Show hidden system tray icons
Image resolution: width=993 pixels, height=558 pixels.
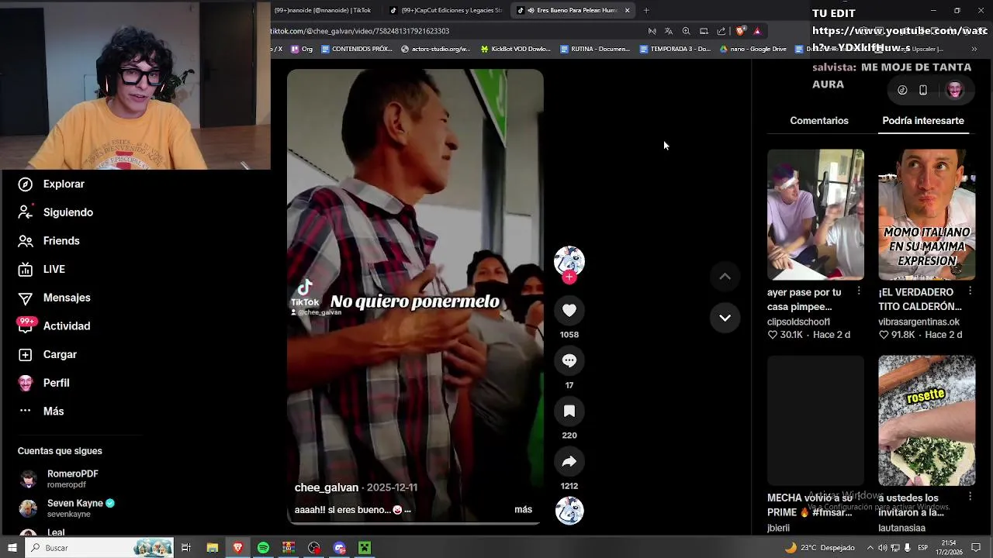(x=869, y=548)
